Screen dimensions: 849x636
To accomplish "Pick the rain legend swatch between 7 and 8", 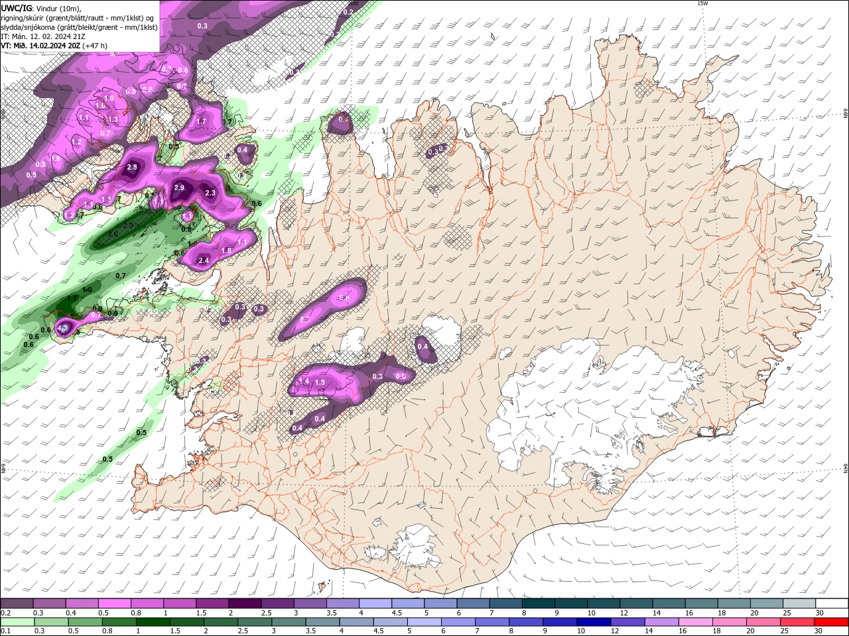I will 491,622.
